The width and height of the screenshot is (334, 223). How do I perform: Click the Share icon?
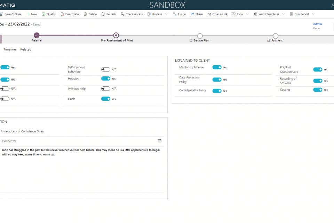point(192,14)
